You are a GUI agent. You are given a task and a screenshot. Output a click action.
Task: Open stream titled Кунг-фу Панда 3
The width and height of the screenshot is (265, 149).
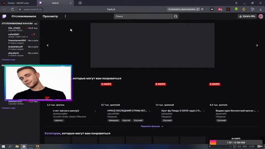tap(181, 111)
